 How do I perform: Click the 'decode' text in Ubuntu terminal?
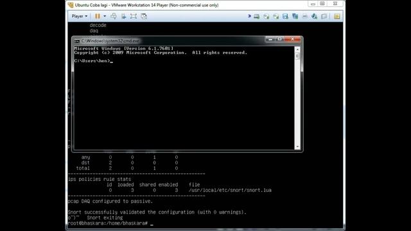(x=98, y=25)
